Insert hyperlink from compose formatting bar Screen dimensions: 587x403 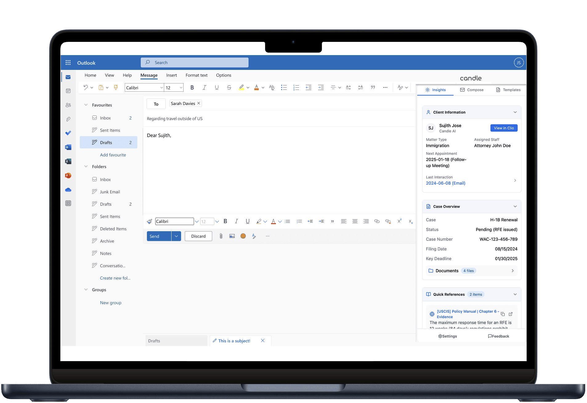[x=377, y=221]
